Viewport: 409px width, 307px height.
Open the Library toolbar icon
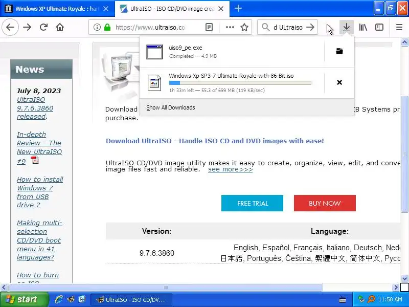tap(363, 27)
